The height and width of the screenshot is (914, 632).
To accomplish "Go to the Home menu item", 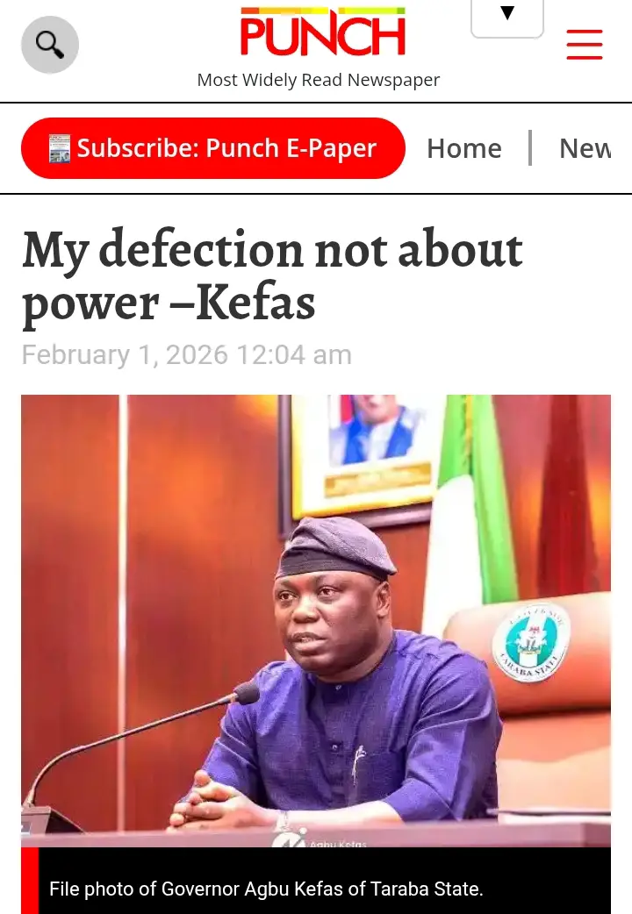I will [x=464, y=148].
